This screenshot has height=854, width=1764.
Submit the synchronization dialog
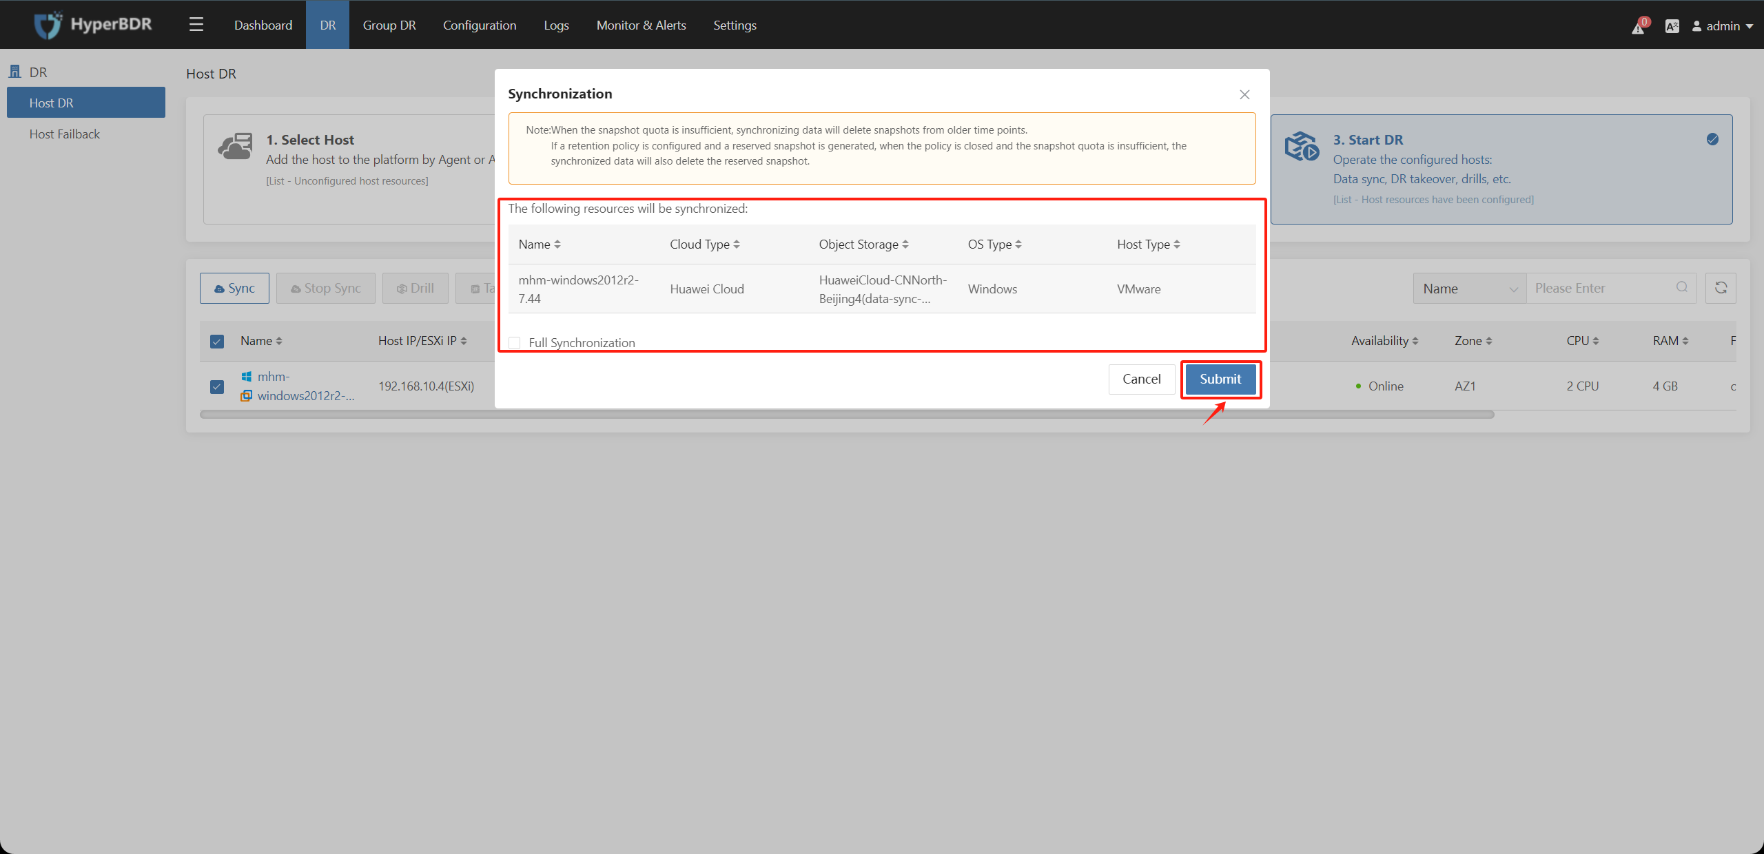pyautogui.click(x=1220, y=379)
